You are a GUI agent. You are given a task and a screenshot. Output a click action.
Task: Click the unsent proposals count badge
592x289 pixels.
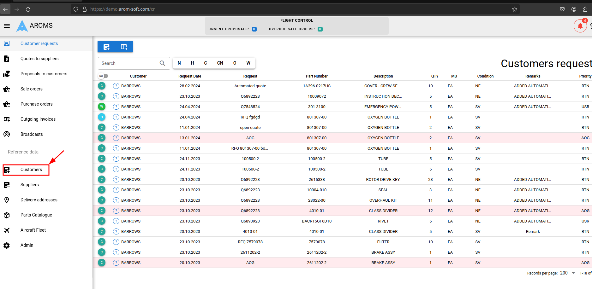point(254,29)
